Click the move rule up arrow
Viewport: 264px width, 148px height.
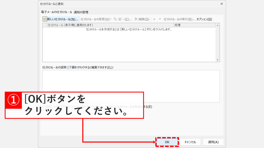[x=154, y=19]
